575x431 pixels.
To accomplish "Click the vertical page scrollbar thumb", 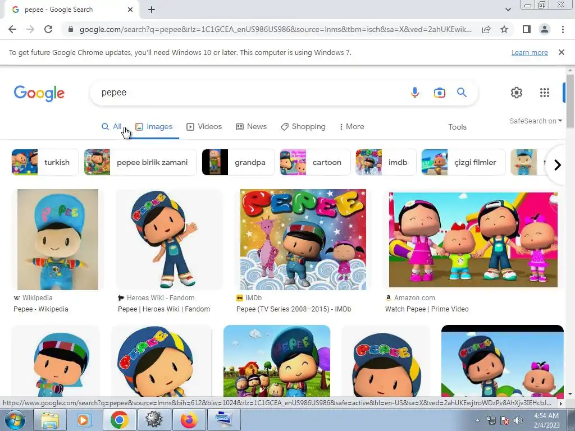I will pos(570,101).
